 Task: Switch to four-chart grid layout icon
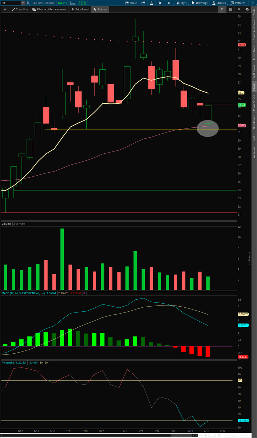click(230, 9)
